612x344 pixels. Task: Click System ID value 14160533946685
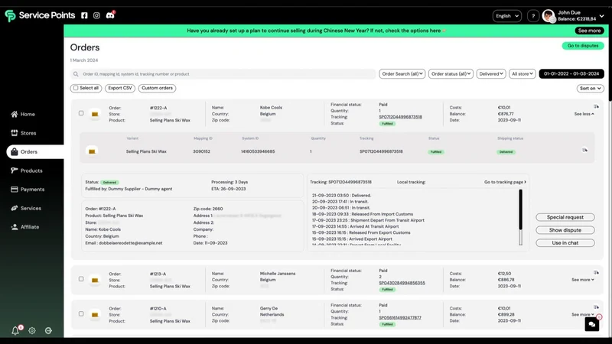coord(258,151)
